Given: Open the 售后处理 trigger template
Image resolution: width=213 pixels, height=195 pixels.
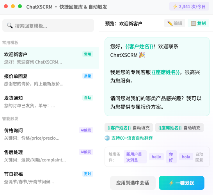Looking at the screenshot, I should click(x=49, y=156).
